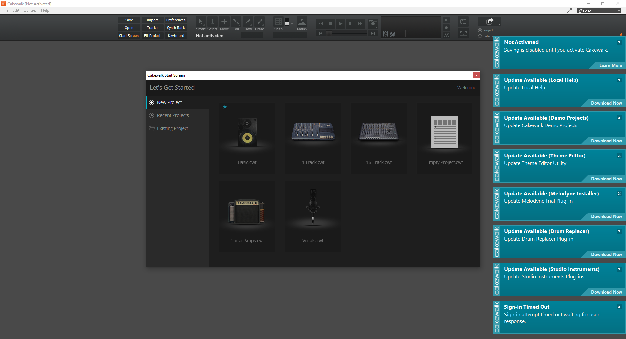626x339 pixels.
Task: Select the Smart tool
Action: [x=201, y=22]
